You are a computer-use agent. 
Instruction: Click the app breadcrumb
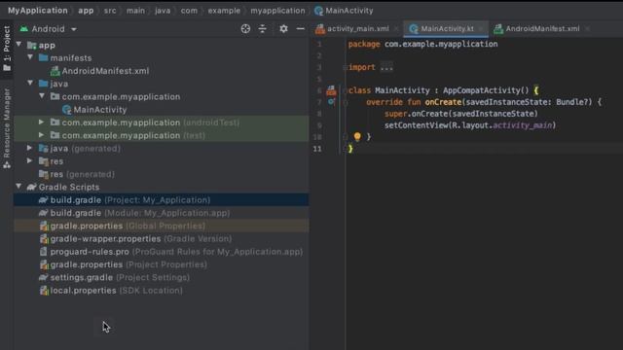[x=86, y=11]
